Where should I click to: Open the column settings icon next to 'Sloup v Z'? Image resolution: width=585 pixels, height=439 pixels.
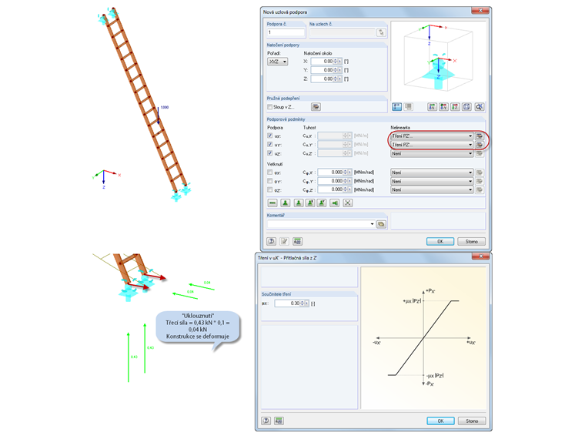tap(316, 107)
